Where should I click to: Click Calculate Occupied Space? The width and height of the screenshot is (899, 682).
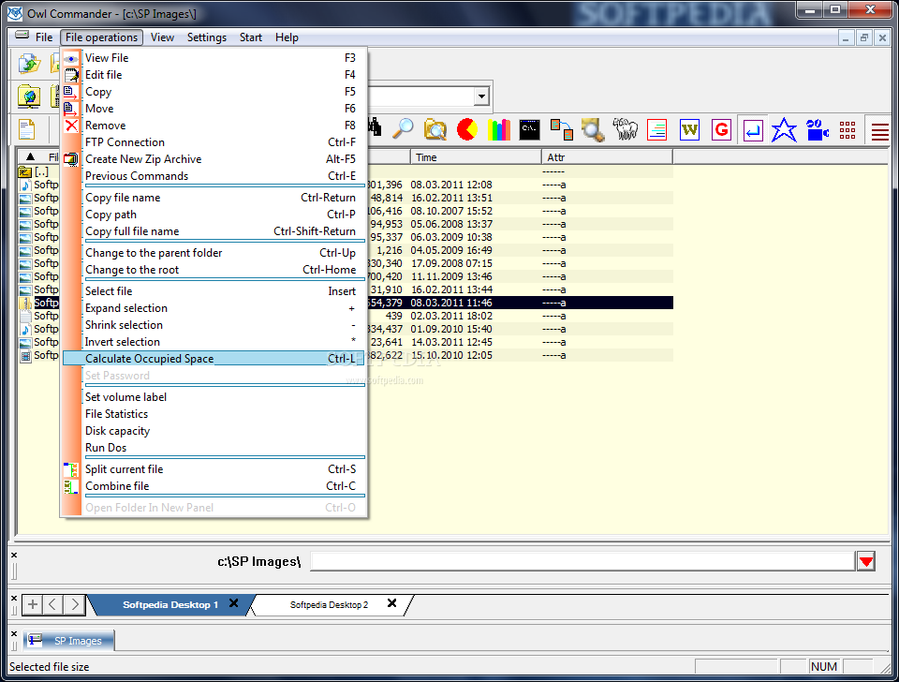coord(214,359)
